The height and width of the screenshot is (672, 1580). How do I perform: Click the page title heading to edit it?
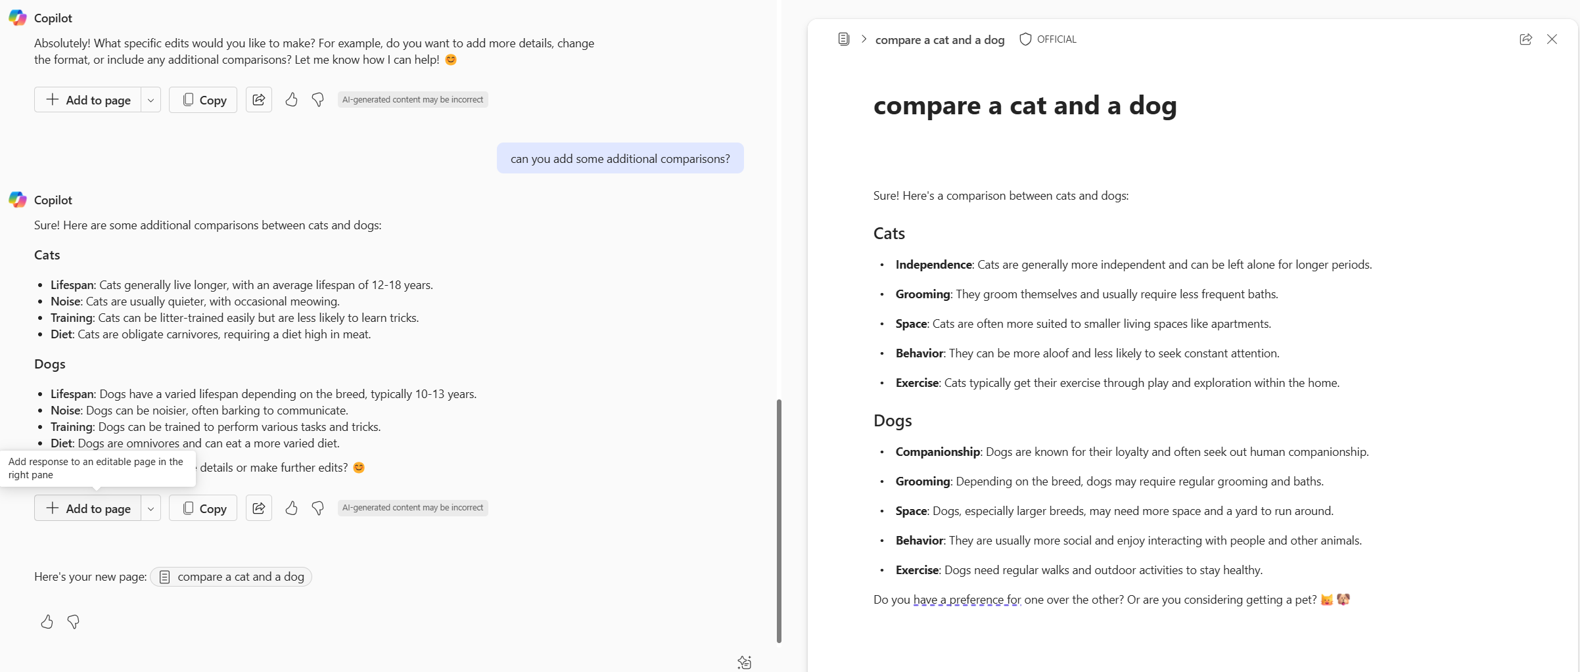tap(1024, 106)
